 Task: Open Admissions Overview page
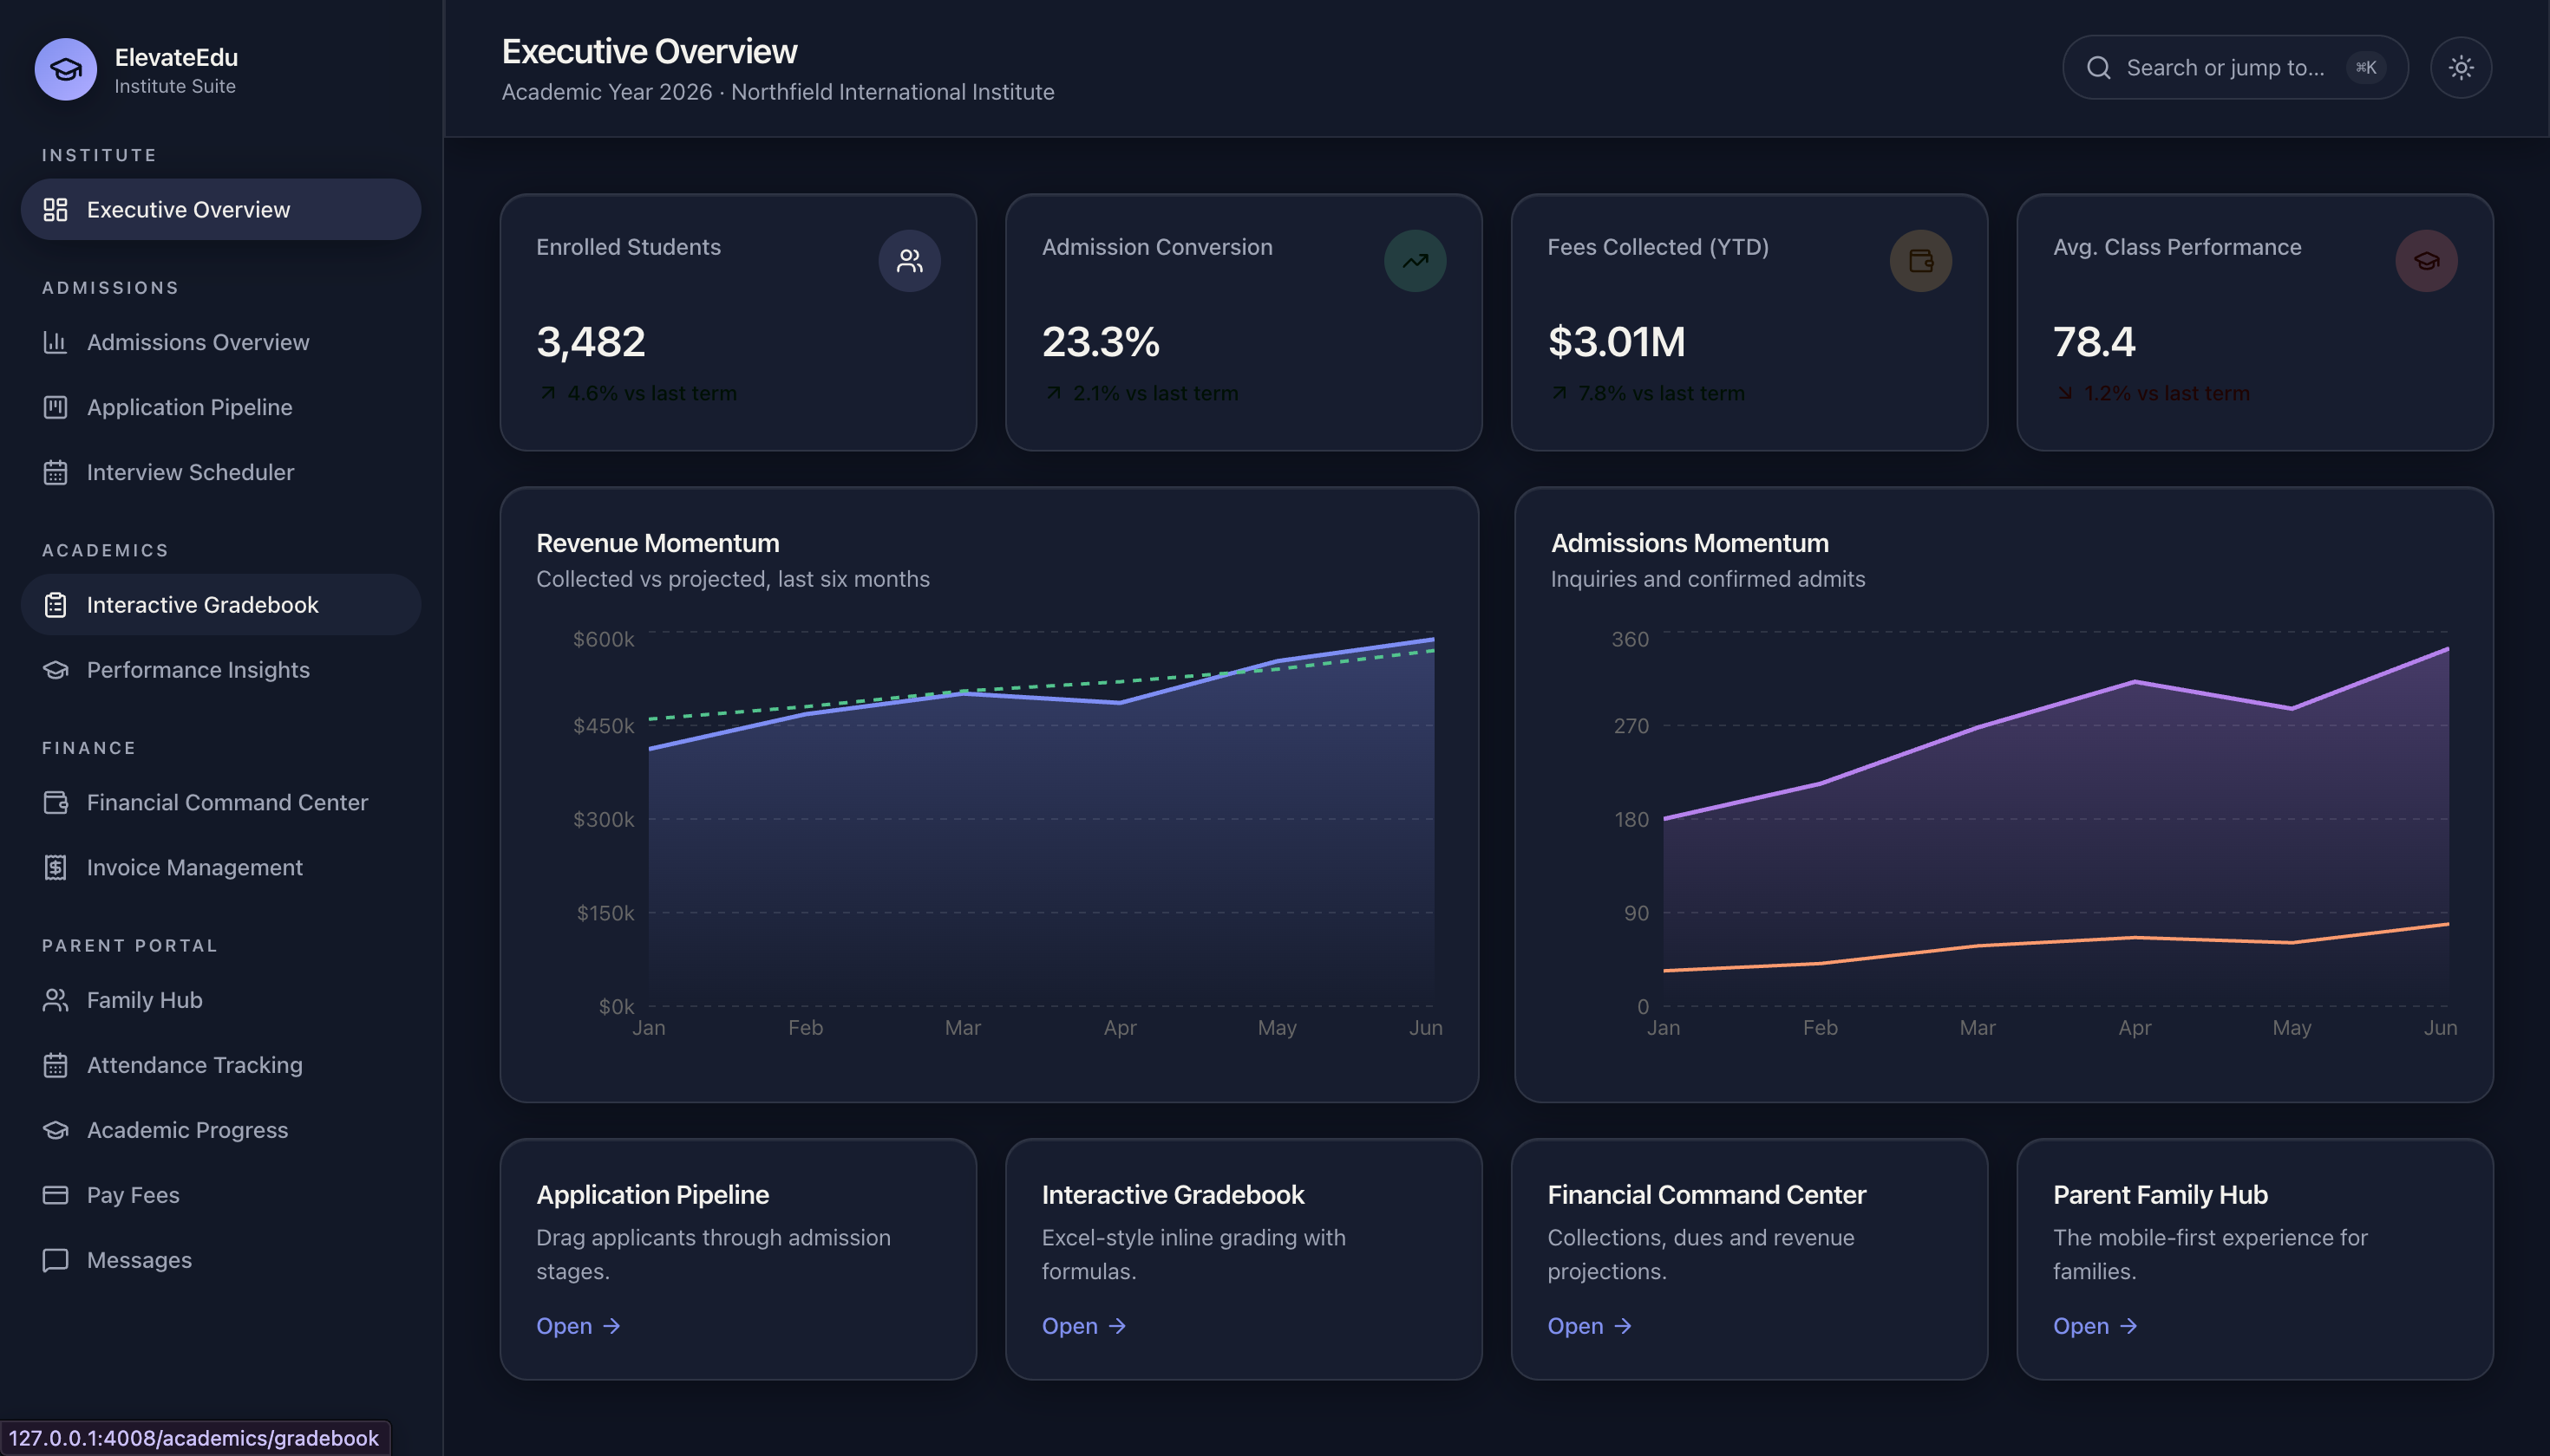tap(221, 342)
